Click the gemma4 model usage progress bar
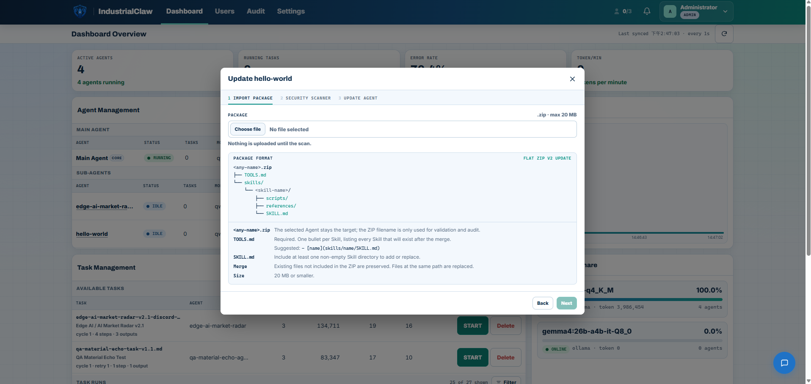811x384 pixels. click(x=632, y=340)
